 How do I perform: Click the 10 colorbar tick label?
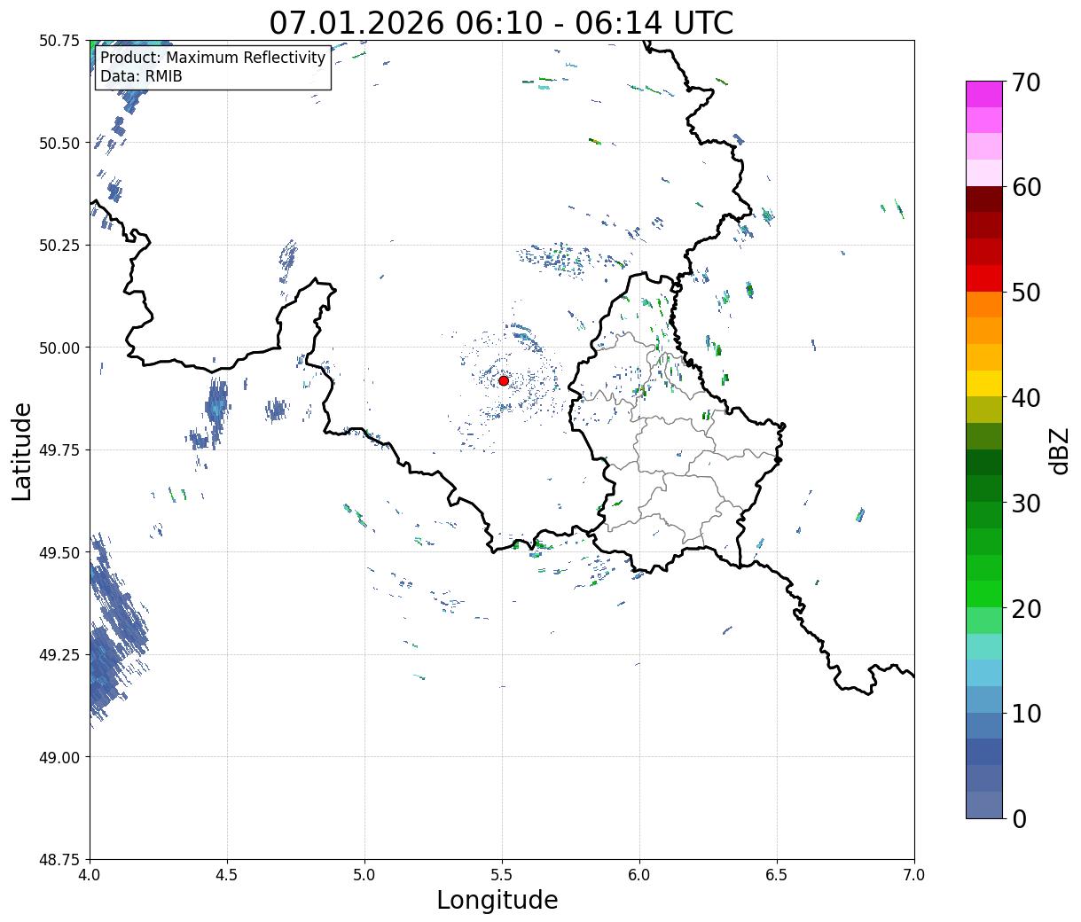tap(1026, 713)
